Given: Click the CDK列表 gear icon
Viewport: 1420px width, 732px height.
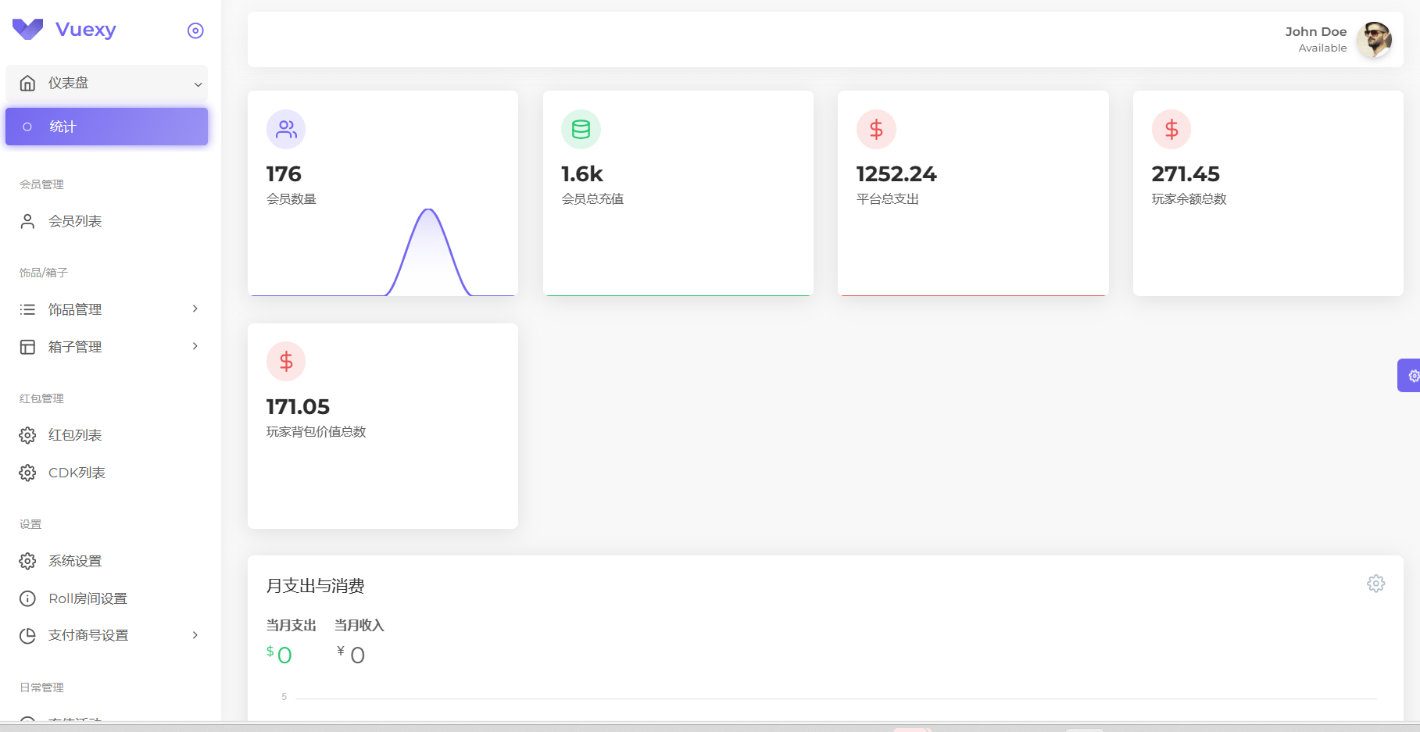Looking at the screenshot, I should [27, 473].
